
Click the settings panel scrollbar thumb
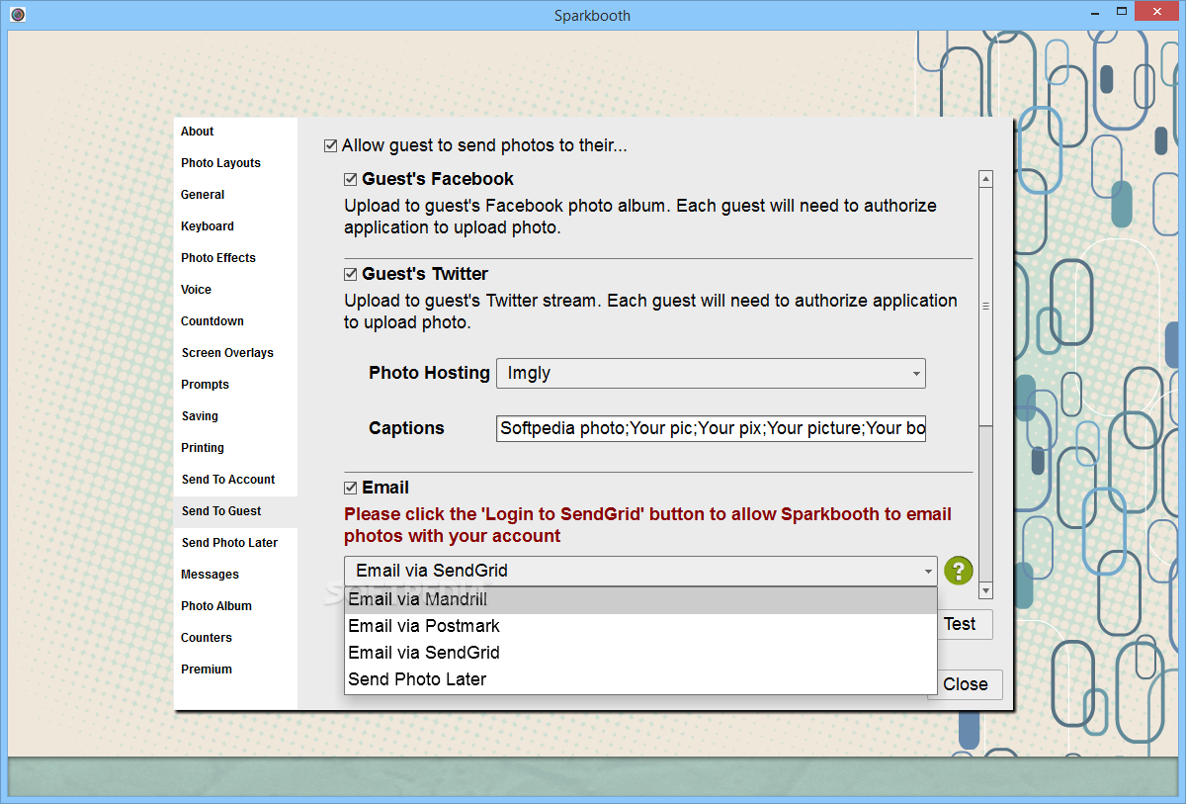[985, 307]
